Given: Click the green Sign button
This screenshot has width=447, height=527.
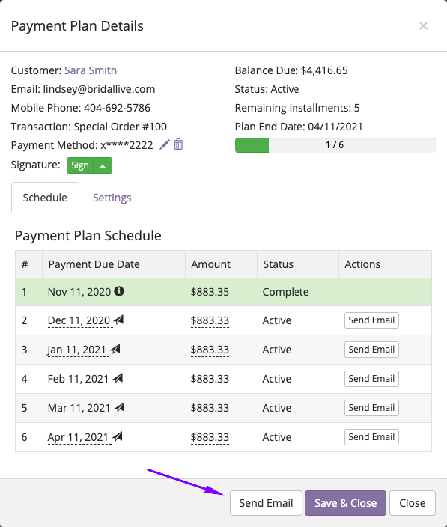Looking at the screenshot, I should click(x=80, y=165).
